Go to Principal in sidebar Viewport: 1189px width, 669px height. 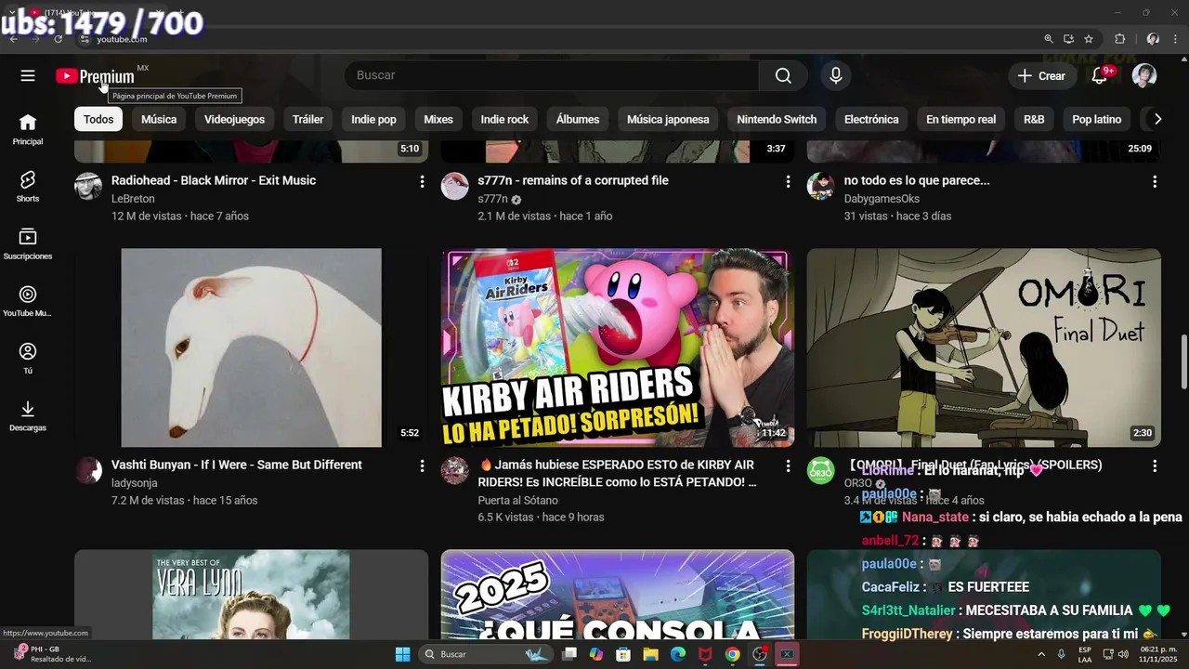[28, 129]
